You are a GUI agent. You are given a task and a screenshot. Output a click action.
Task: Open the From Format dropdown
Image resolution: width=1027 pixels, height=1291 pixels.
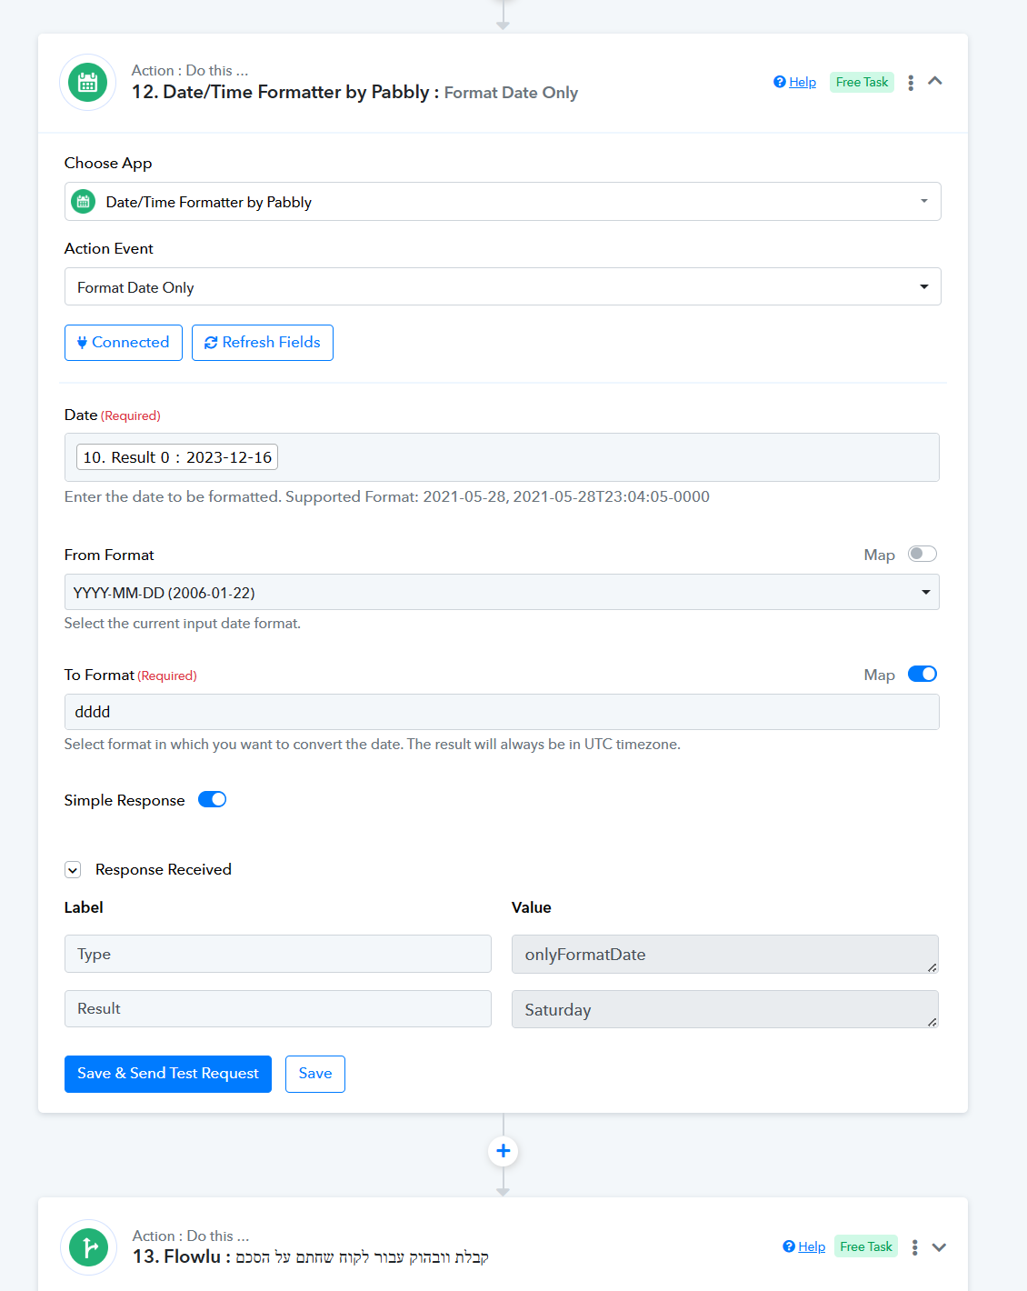click(502, 593)
